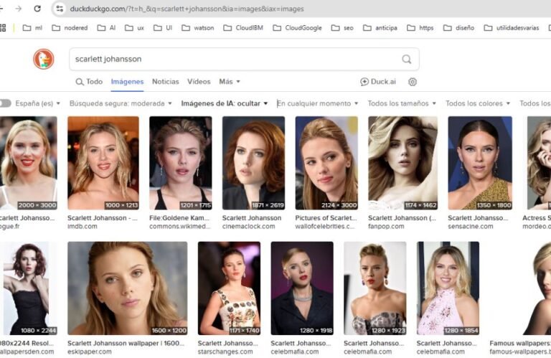Open the 1280 × 1923 image thumbnail

(375, 288)
